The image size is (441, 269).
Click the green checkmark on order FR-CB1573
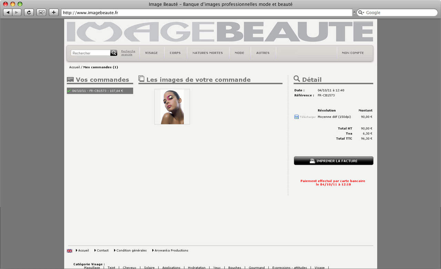[x=69, y=91]
